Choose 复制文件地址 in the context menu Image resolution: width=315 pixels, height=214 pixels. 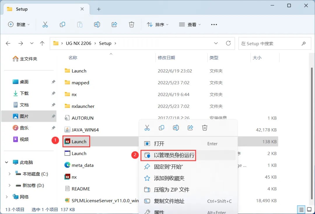(x=188, y=201)
